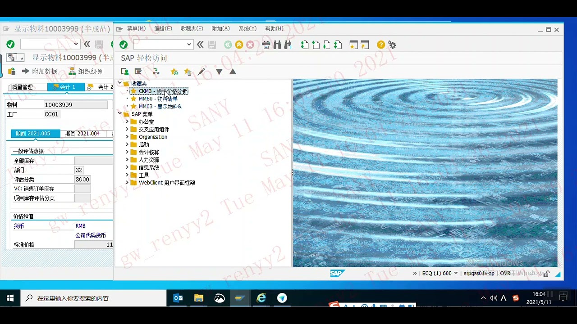This screenshot has width=577, height=324.
Task: Click the green Back arrow icon
Action: click(228, 45)
